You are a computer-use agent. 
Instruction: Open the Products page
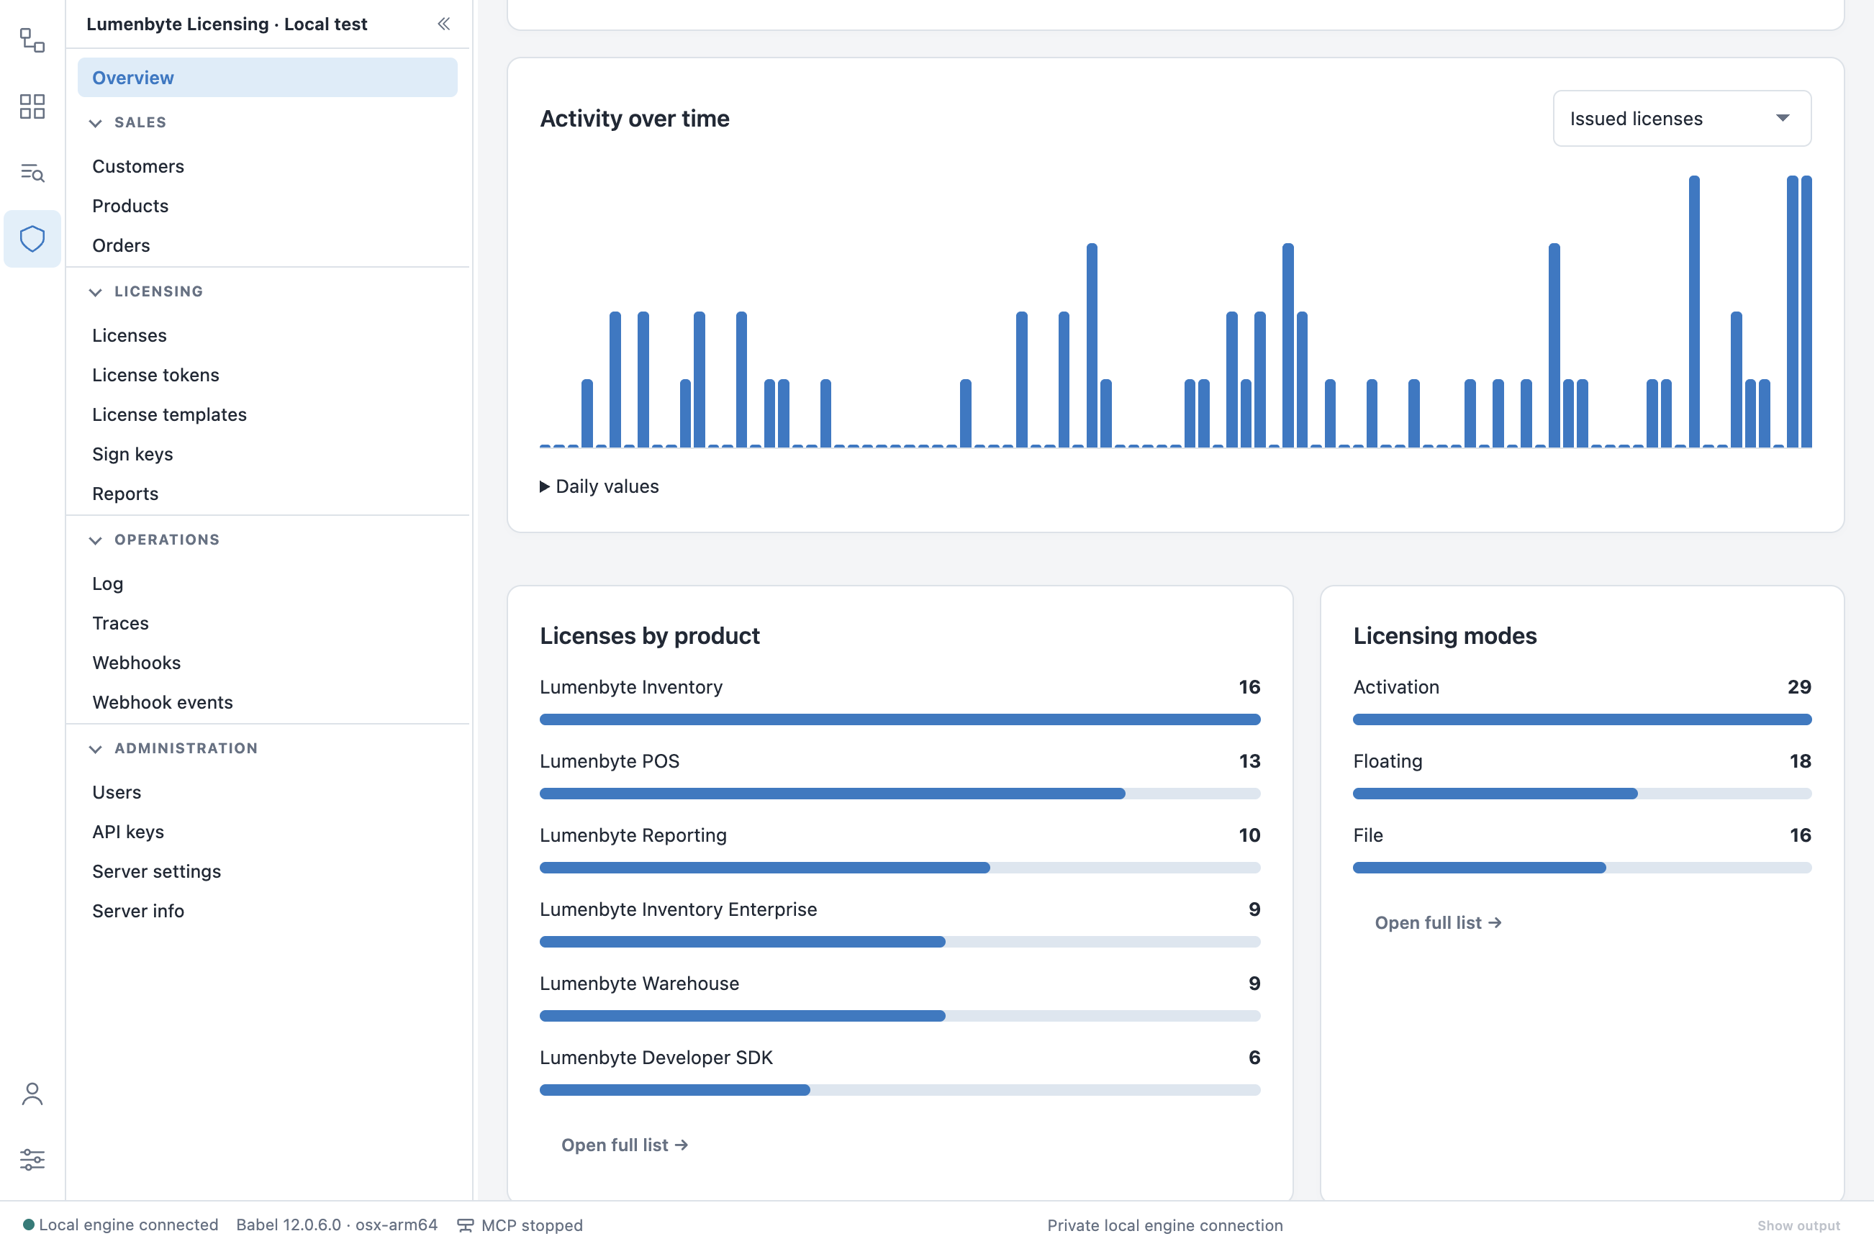click(x=131, y=206)
